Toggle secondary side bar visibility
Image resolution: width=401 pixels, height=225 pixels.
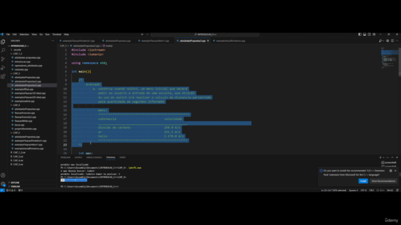pyautogui.click(x=369, y=34)
